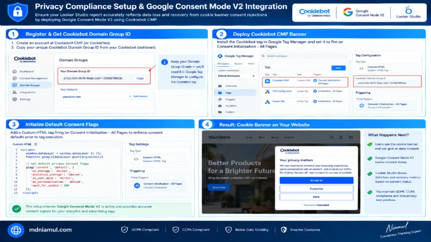Click the Looker Studio logo in the header
Image resolution: width=431 pixels, height=242 pixels.
(x=408, y=12)
